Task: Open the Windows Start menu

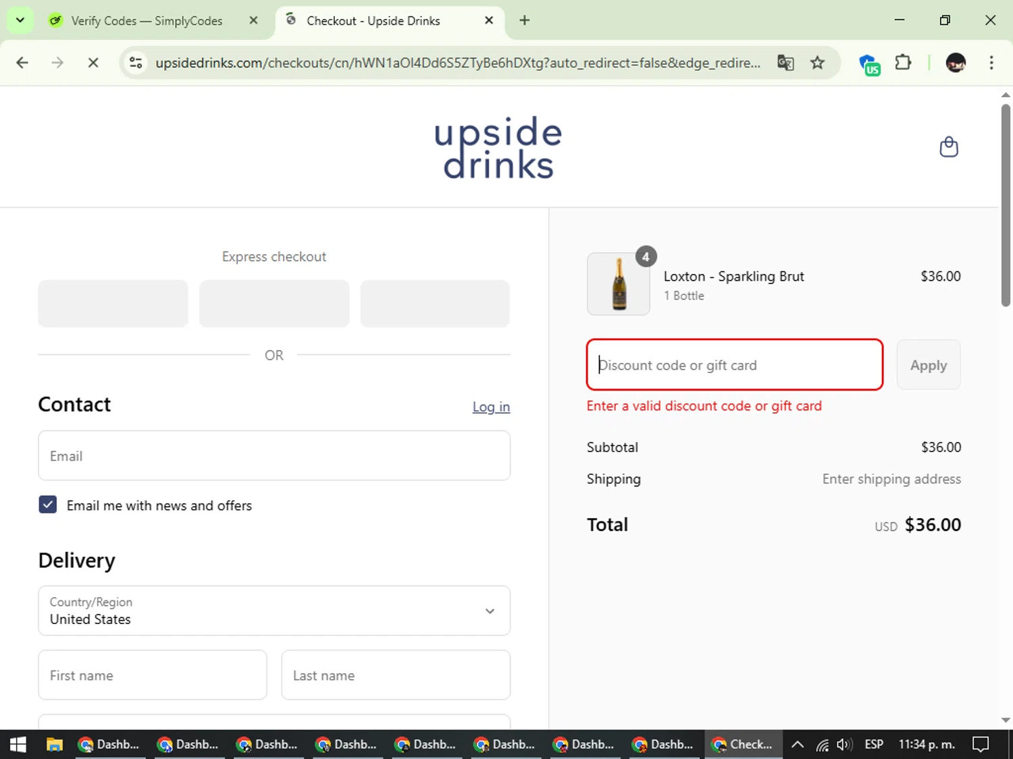Action: 18,744
